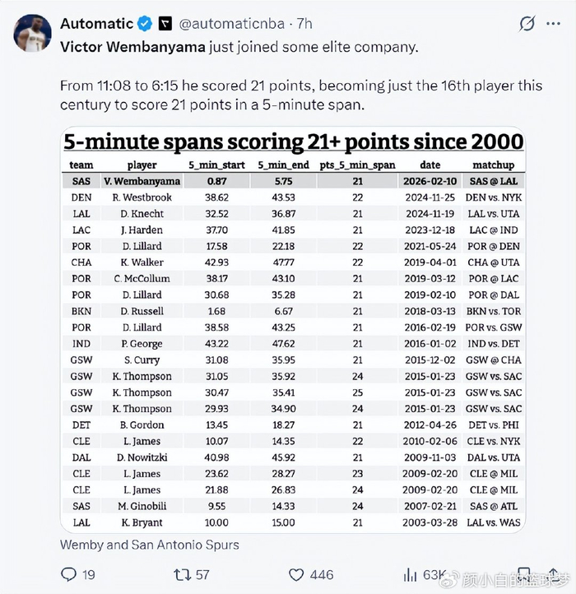
Task: Click the V. Wembanyama row in the table
Action: click(x=294, y=181)
